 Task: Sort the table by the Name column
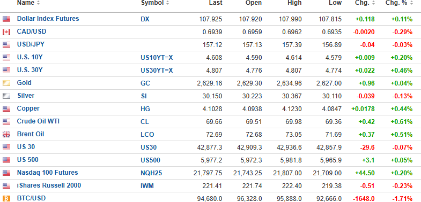(28, 3)
